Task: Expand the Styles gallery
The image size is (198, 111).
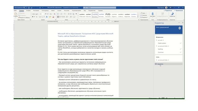Action: tap(138, 17)
